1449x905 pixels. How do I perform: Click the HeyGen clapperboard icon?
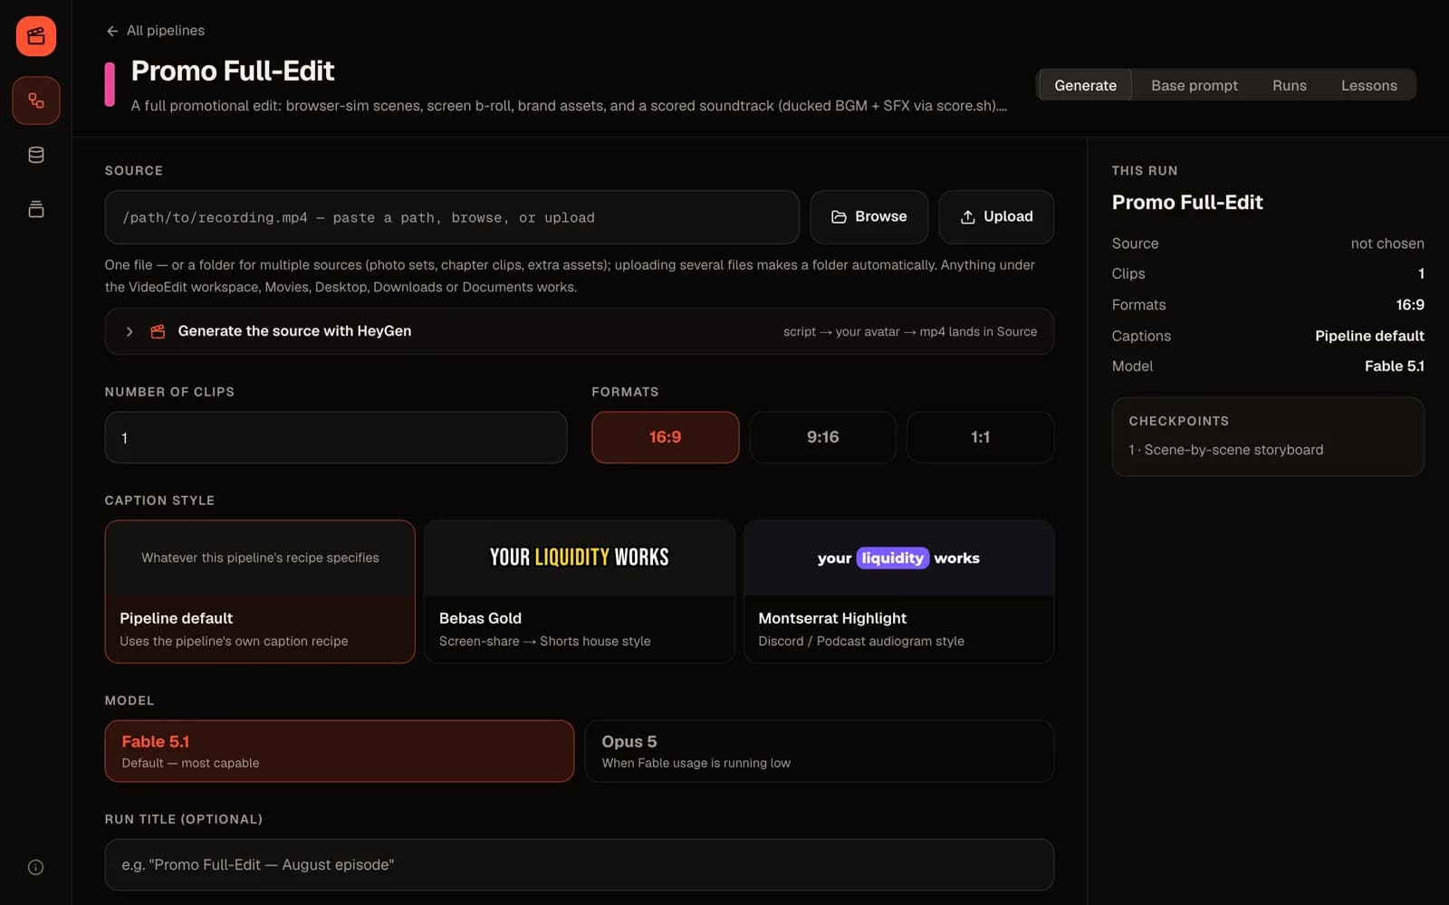click(158, 331)
